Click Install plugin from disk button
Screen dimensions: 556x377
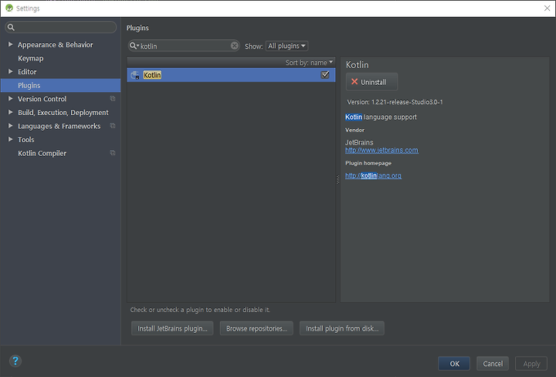[x=342, y=328]
